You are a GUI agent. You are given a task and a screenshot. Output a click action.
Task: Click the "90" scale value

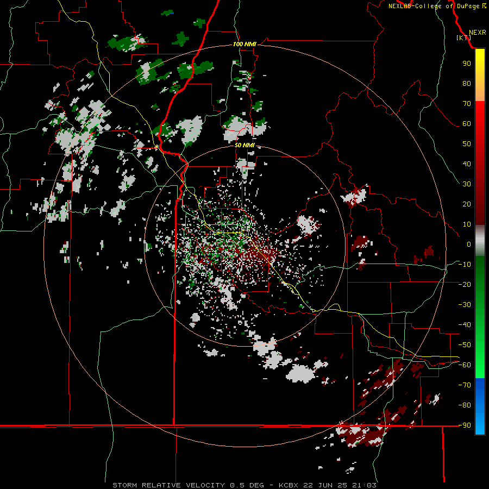pos(467,64)
